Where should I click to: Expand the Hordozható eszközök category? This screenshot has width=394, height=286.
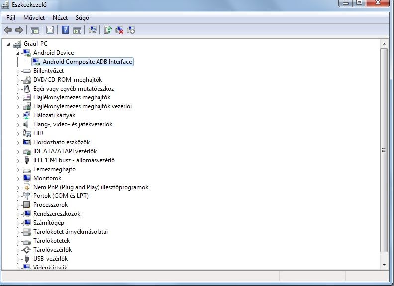(18, 143)
